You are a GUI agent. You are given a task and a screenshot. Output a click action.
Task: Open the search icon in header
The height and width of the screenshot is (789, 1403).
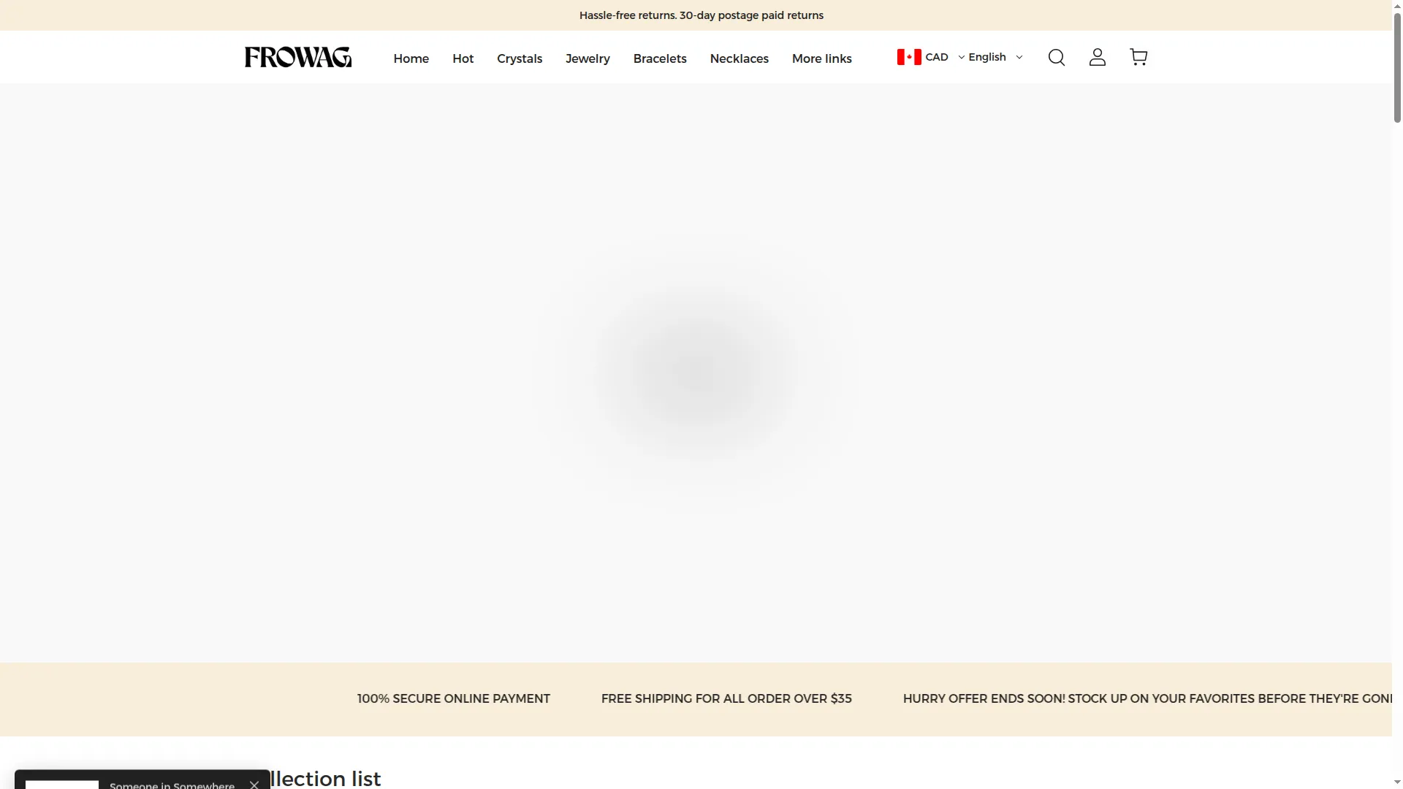[1056, 57]
